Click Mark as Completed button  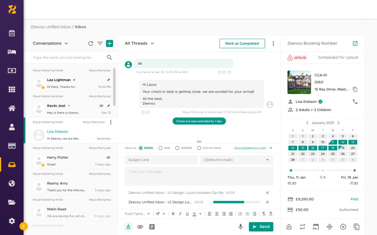(242, 43)
